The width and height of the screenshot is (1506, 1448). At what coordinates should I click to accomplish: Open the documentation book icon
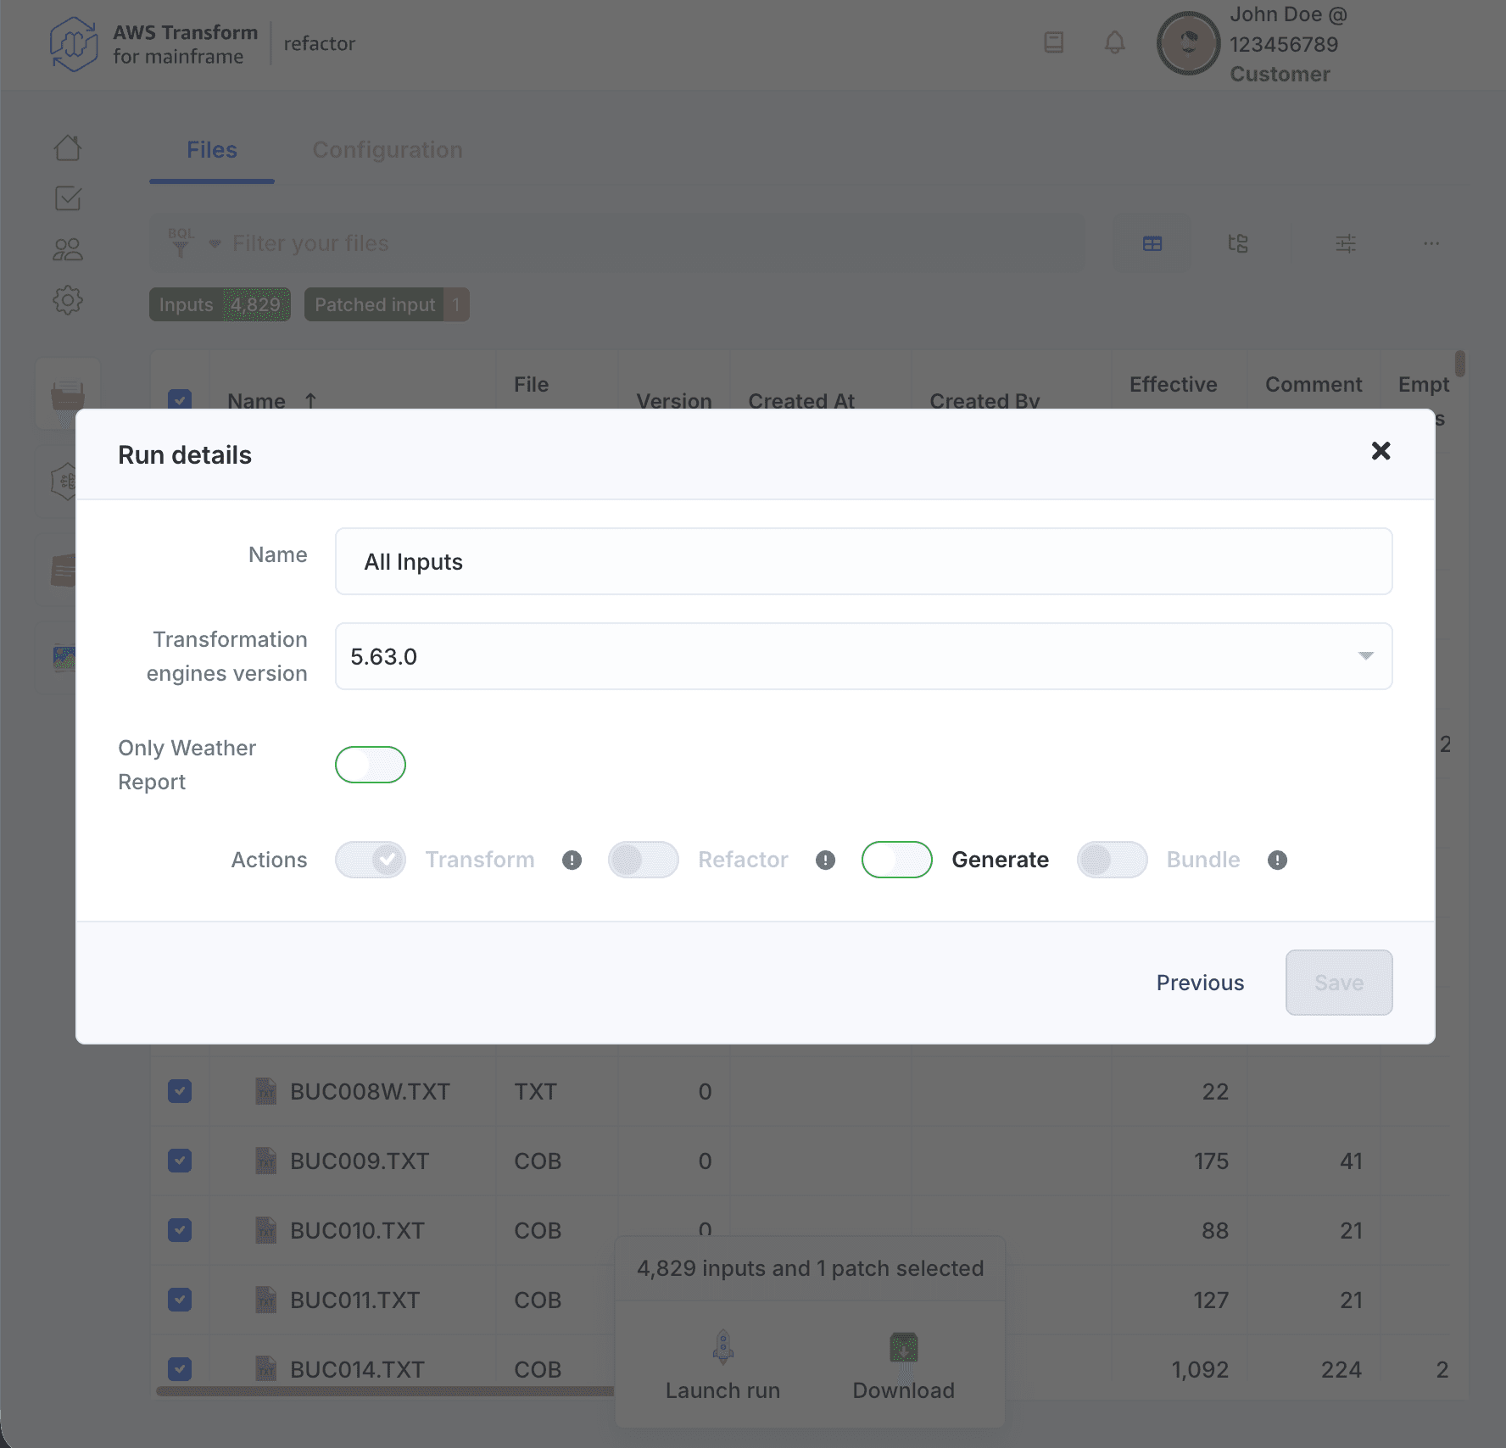click(1053, 42)
